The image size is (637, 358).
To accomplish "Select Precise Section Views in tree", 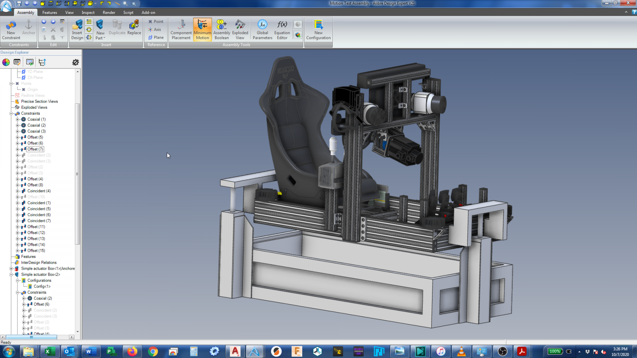I will click(x=39, y=101).
